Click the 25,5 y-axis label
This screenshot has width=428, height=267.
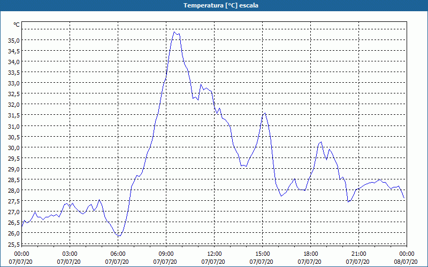pos(14,244)
